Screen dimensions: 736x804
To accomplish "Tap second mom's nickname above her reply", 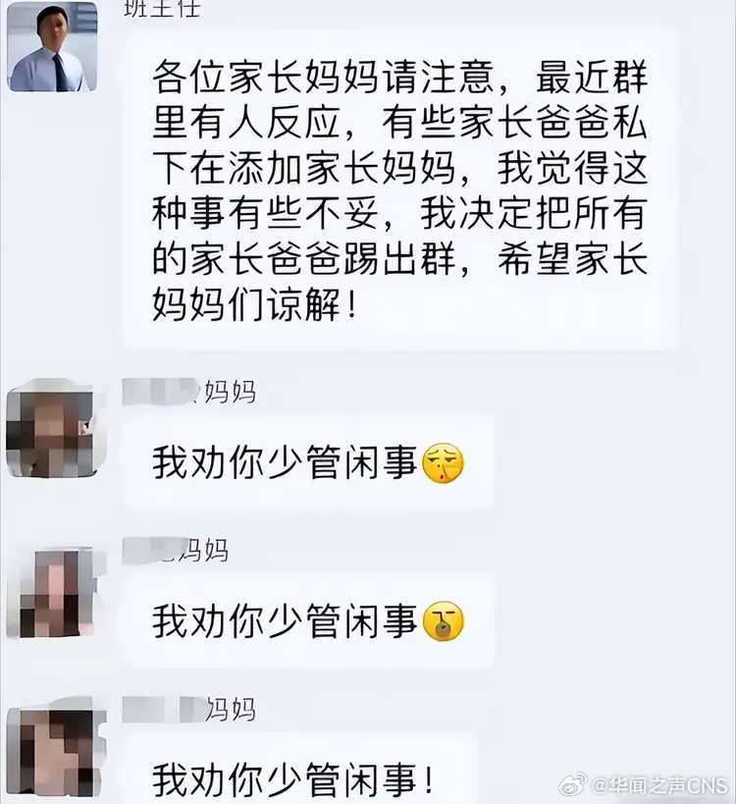I will pyautogui.click(x=176, y=551).
